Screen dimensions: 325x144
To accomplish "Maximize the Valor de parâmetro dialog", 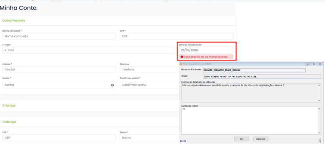I will point(314,64).
